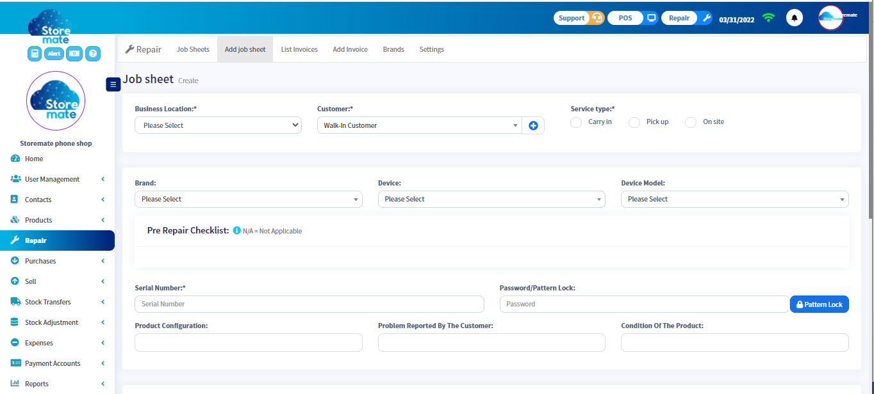Open Business Location dropdown
The width and height of the screenshot is (874, 394).
pos(218,125)
